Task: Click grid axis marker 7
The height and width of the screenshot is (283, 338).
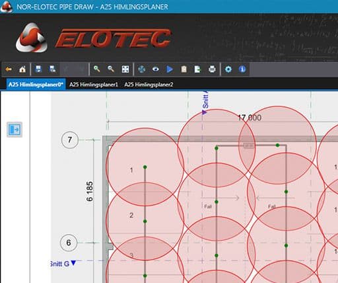Action: [70, 140]
